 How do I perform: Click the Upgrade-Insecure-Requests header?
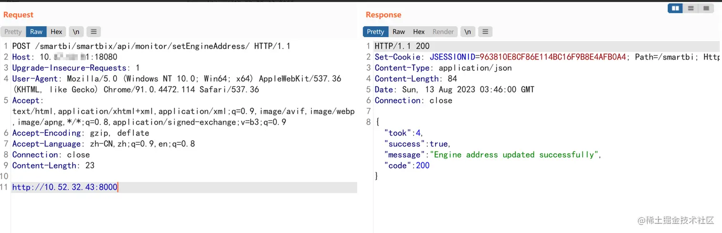click(x=76, y=68)
